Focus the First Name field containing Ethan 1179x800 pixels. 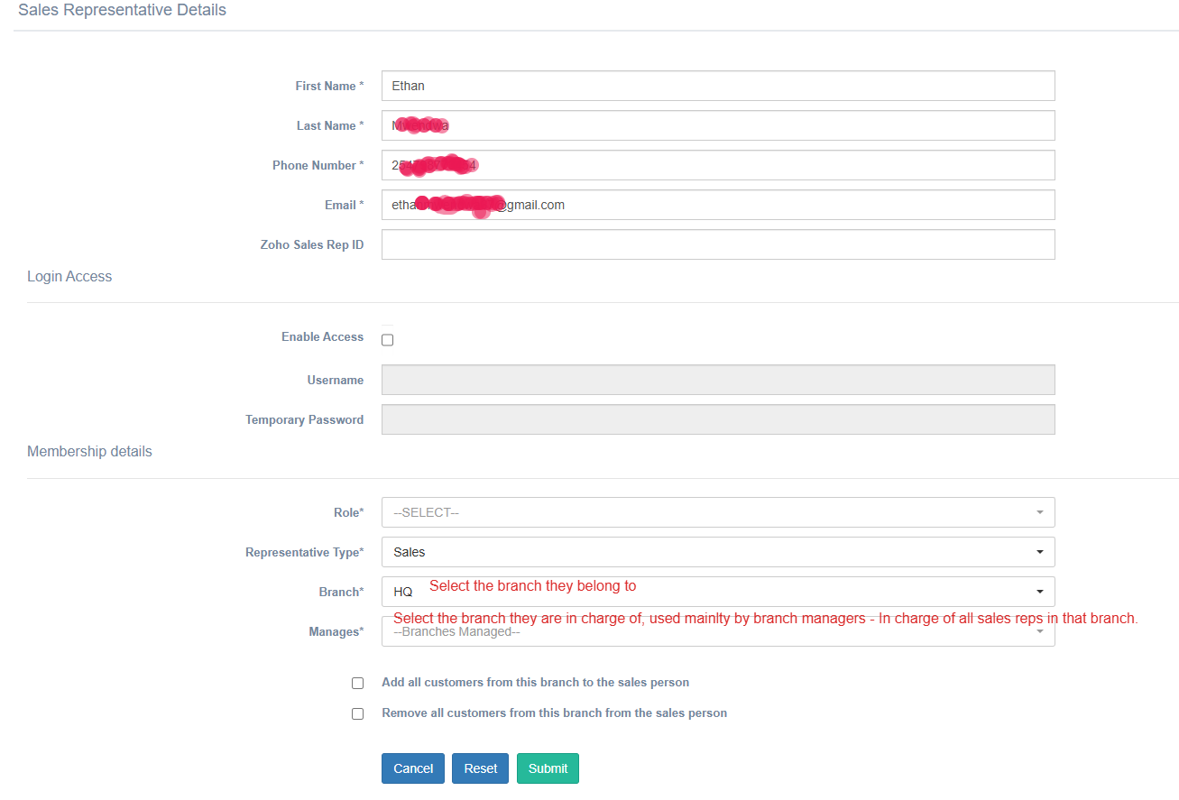click(x=717, y=86)
